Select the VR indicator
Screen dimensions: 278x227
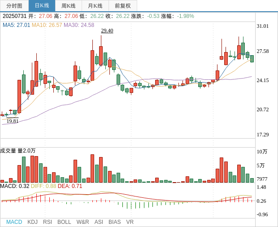(x=130, y=222)
